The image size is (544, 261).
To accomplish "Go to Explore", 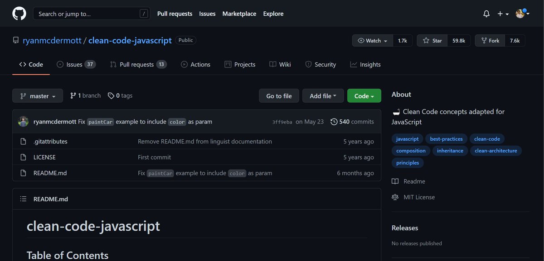I will click(x=273, y=14).
